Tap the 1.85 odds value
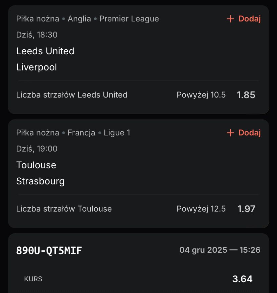The image size is (277, 293). (246, 95)
